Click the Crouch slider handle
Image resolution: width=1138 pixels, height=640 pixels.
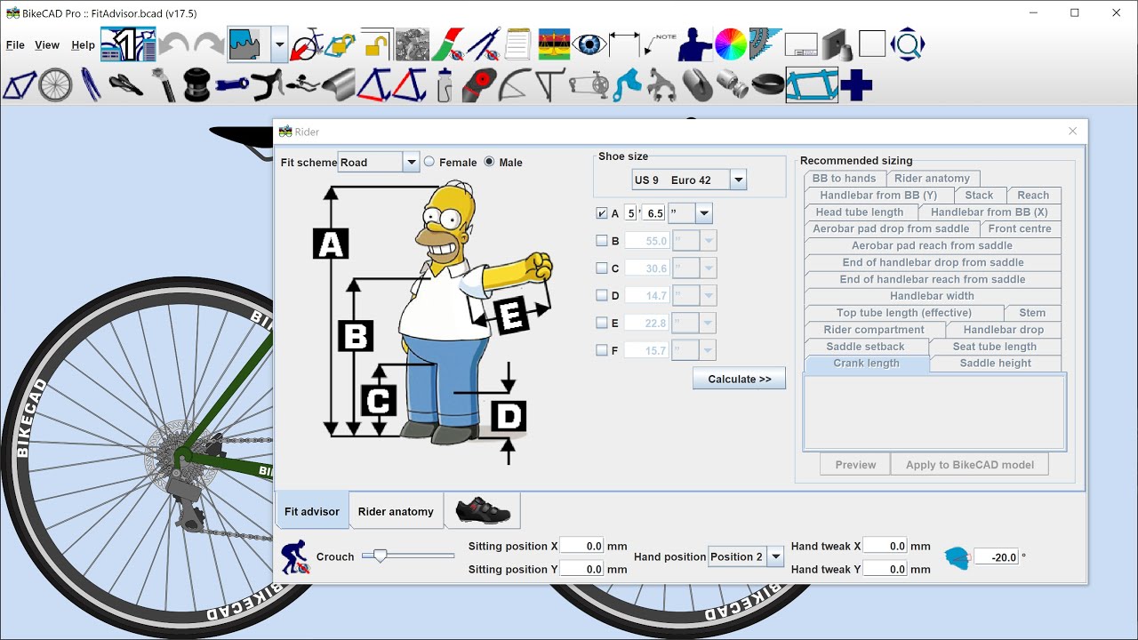click(381, 556)
